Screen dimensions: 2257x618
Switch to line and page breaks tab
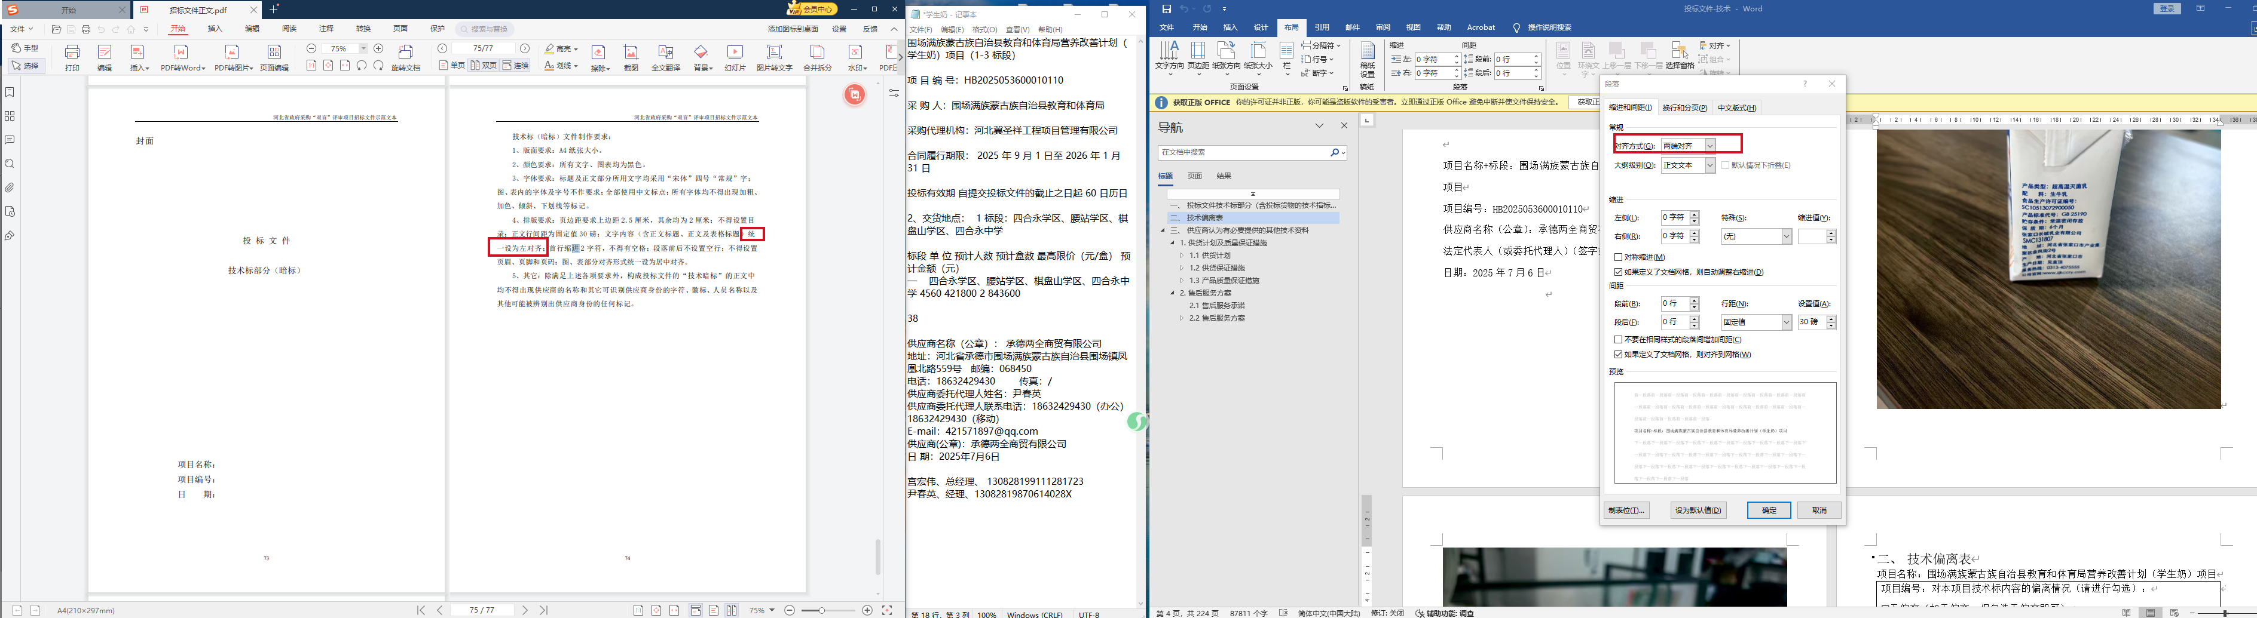tap(1685, 107)
